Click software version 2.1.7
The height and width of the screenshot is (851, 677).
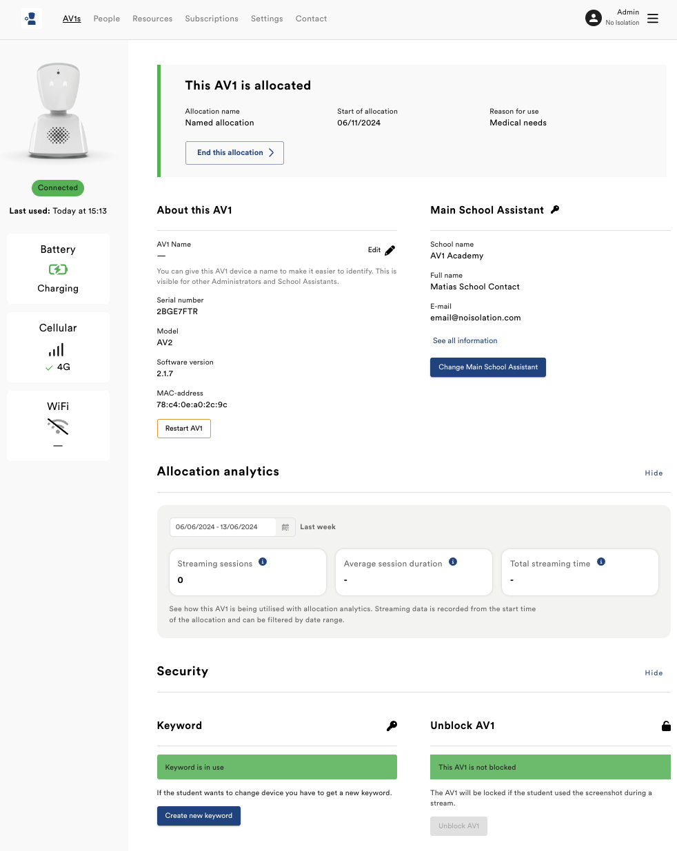[x=165, y=373]
